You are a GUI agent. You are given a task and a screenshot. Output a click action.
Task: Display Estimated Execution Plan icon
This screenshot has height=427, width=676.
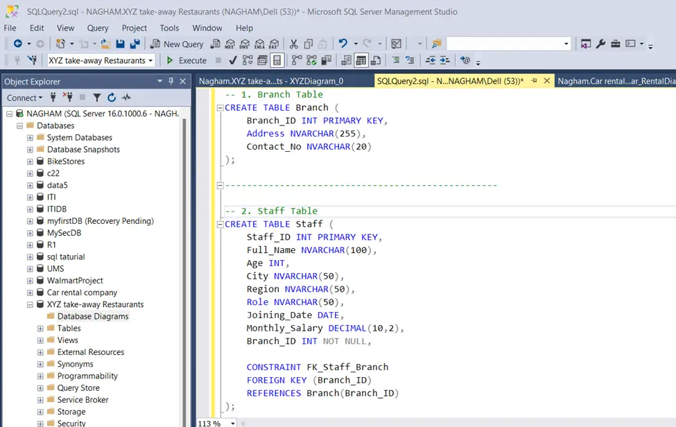[x=248, y=60]
